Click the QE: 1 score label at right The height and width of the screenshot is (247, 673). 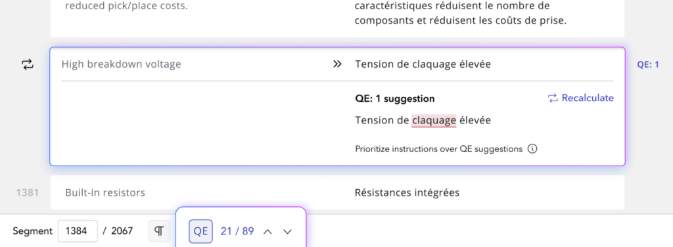point(647,65)
